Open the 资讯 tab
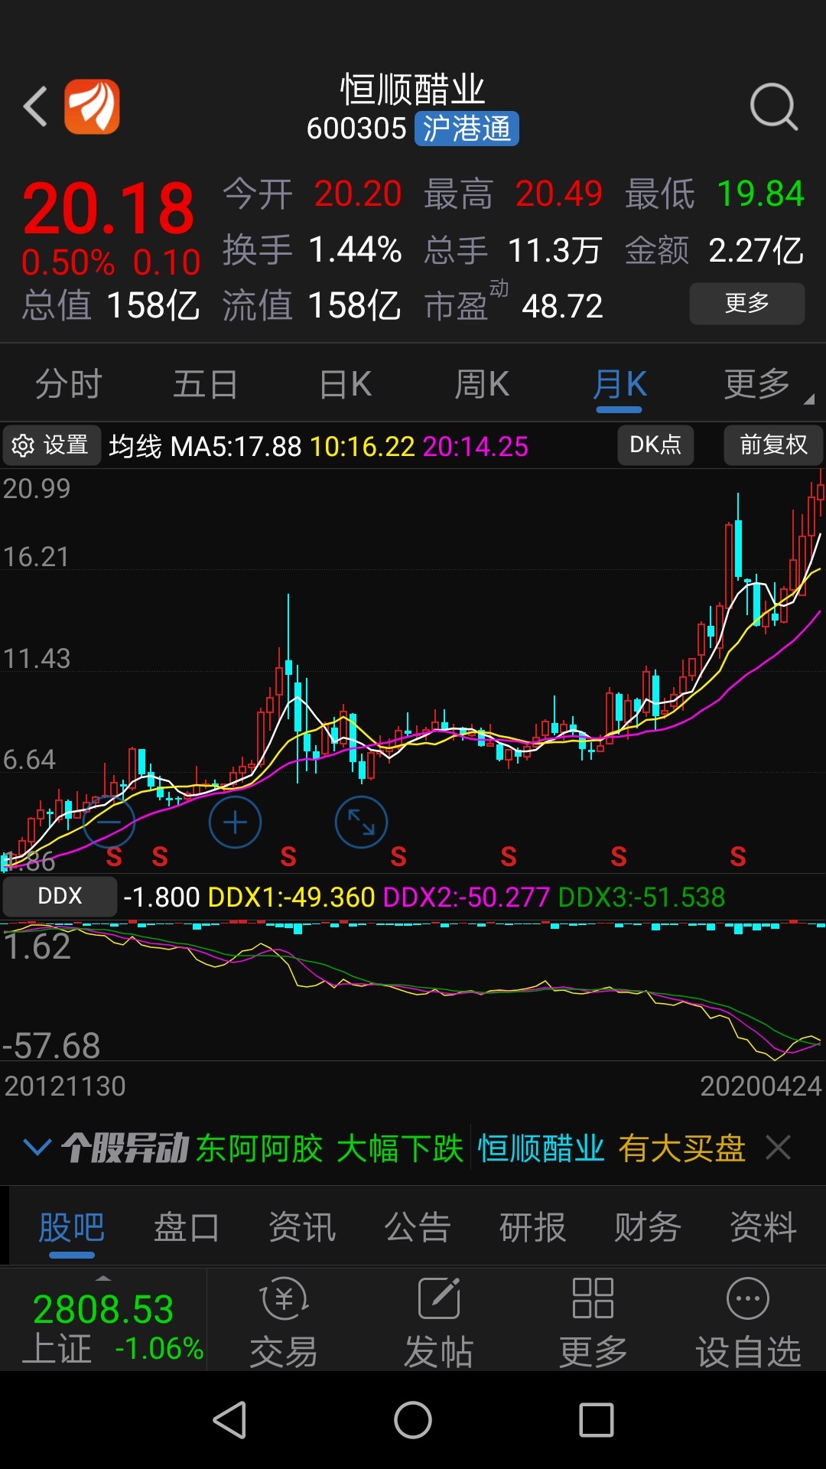Screen dimensions: 826x1469 point(302,1227)
